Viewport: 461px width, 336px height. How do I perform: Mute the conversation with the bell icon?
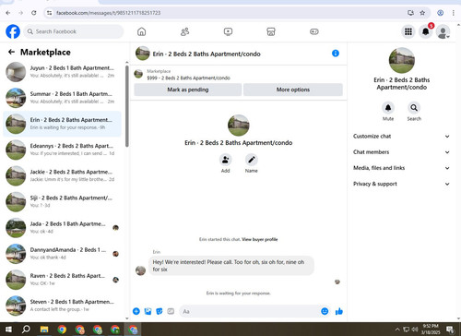coord(388,108)
